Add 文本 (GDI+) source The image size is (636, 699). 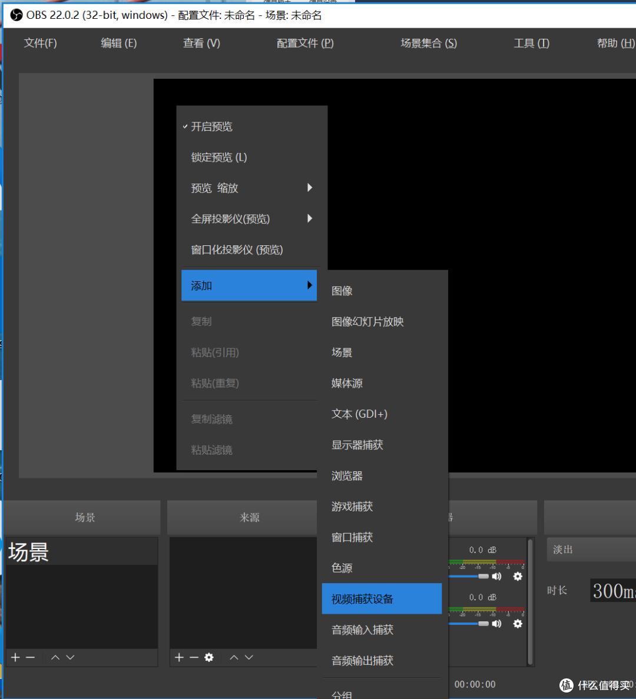coord(382,414)
